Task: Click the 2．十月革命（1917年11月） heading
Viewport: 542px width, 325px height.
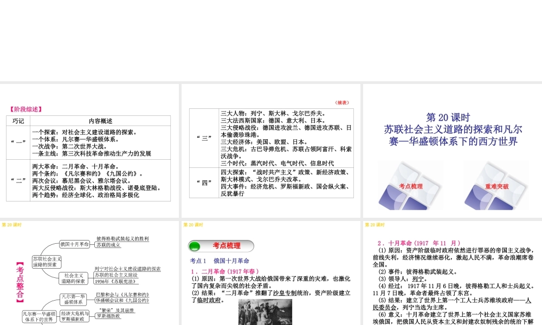Action: pyautogui.click(x=418, y=243)
